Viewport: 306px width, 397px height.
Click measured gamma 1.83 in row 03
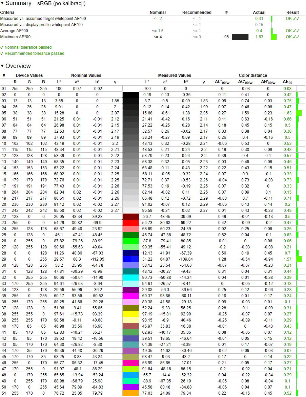(204, 101)
